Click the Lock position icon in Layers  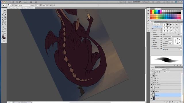(x=158, y=72)
